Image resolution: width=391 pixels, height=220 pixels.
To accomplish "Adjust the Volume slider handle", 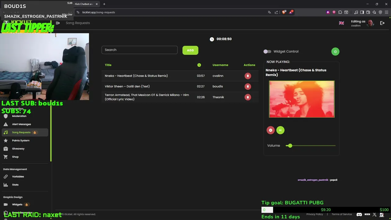I will click(290, 146).
